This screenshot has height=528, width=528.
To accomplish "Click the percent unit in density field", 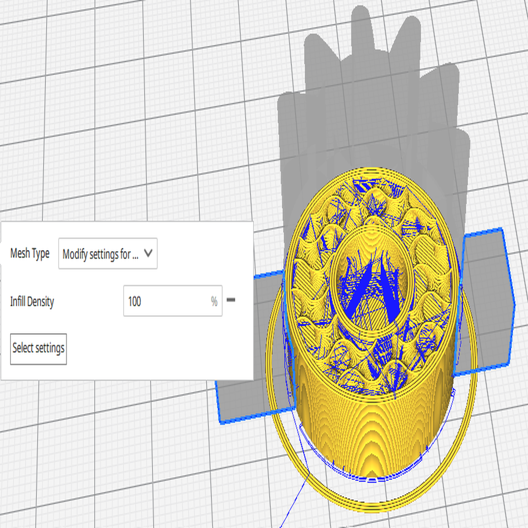I will point(214,302).
